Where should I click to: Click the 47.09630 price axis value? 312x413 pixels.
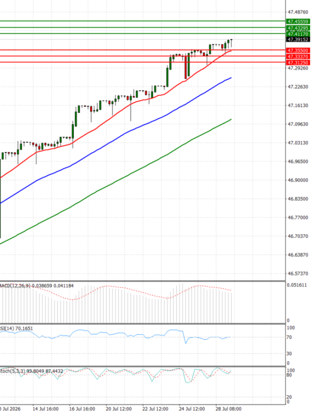(x=297, y=124)
